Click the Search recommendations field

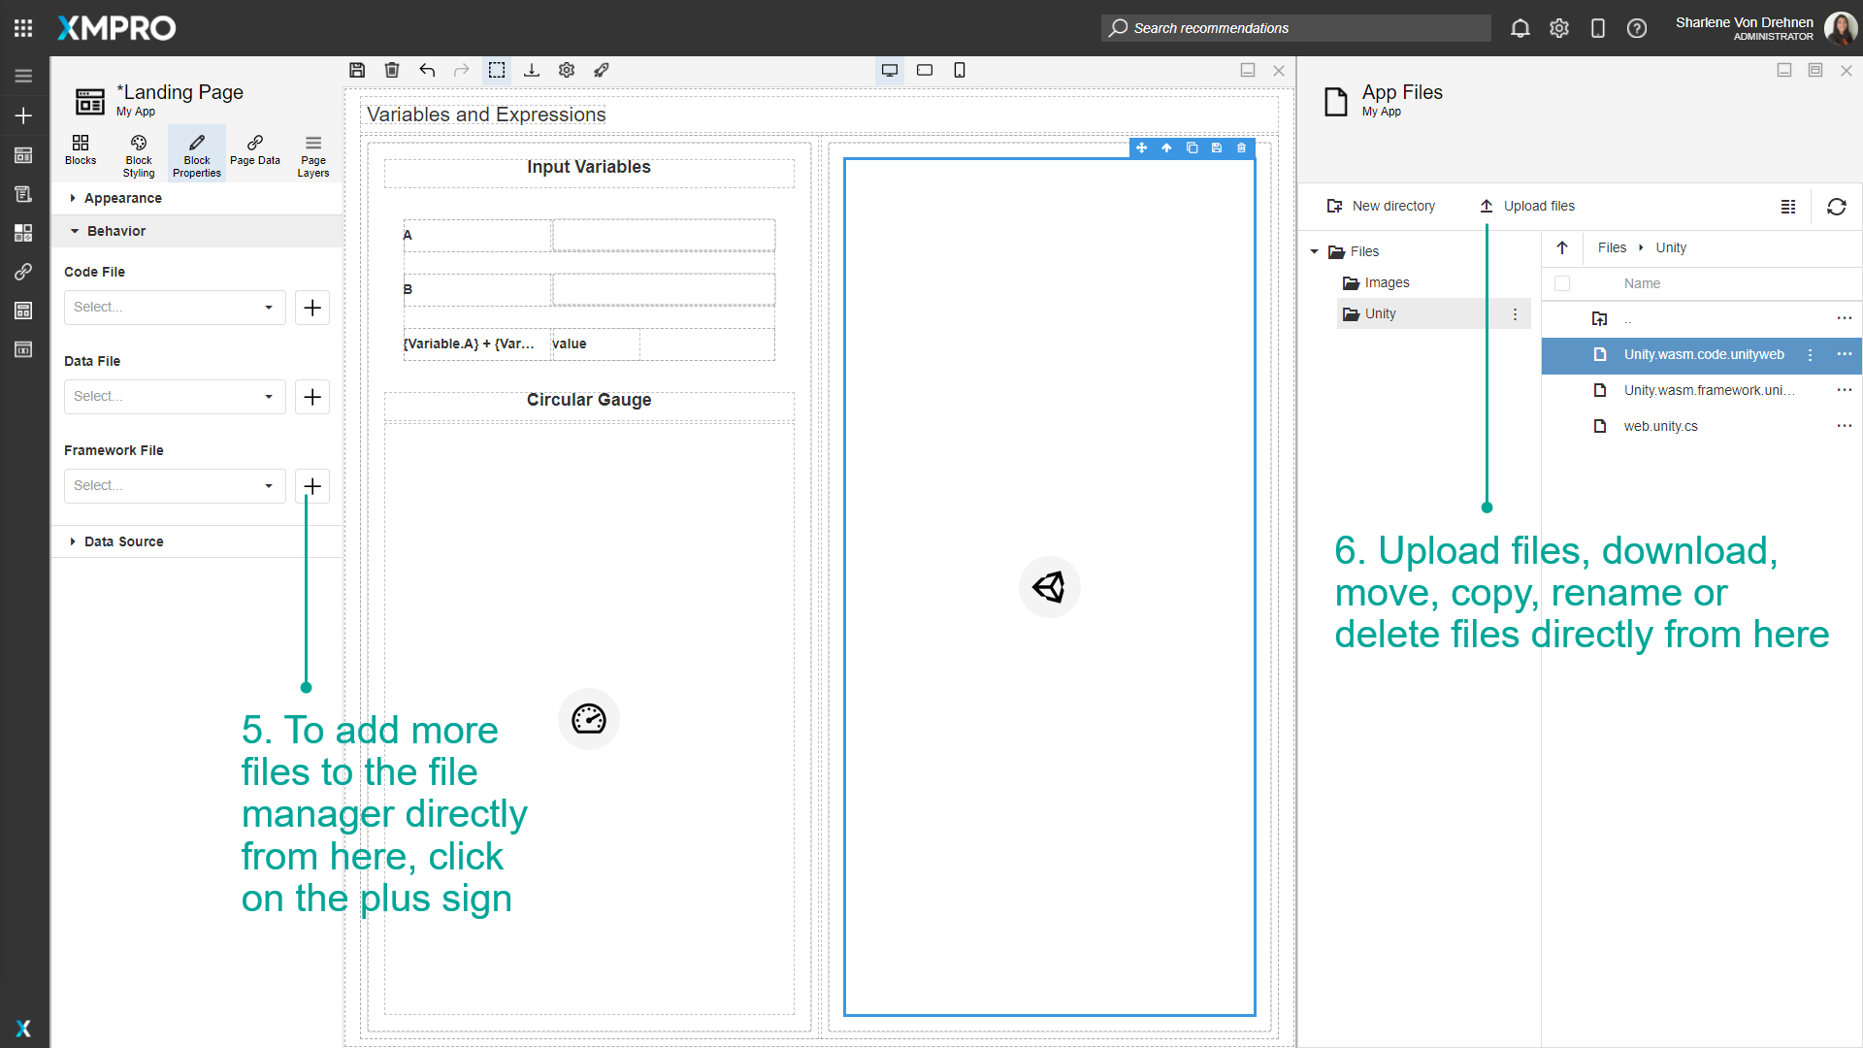1295,28
